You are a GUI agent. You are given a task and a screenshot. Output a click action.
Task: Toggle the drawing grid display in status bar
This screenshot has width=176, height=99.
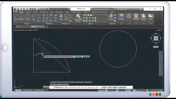click(106, 90)
